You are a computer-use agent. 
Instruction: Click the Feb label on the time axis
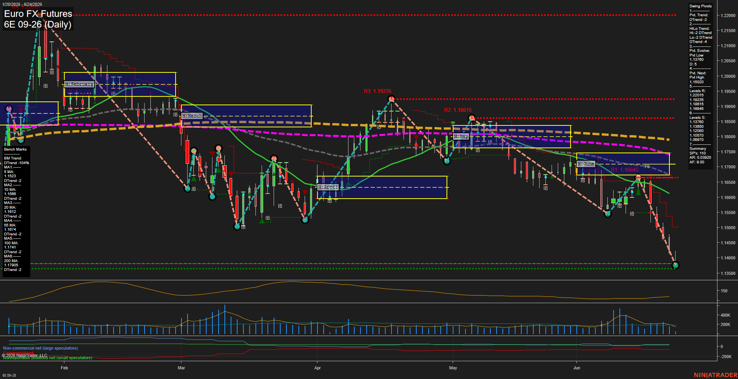tap(64, 368)
